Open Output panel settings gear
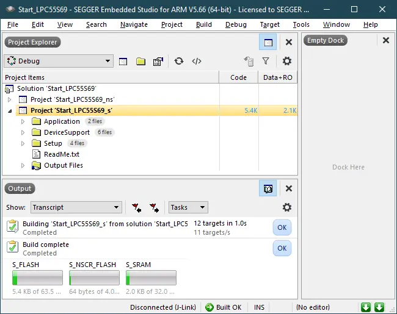This screenshot has width=397, height=314. point(286,207)
